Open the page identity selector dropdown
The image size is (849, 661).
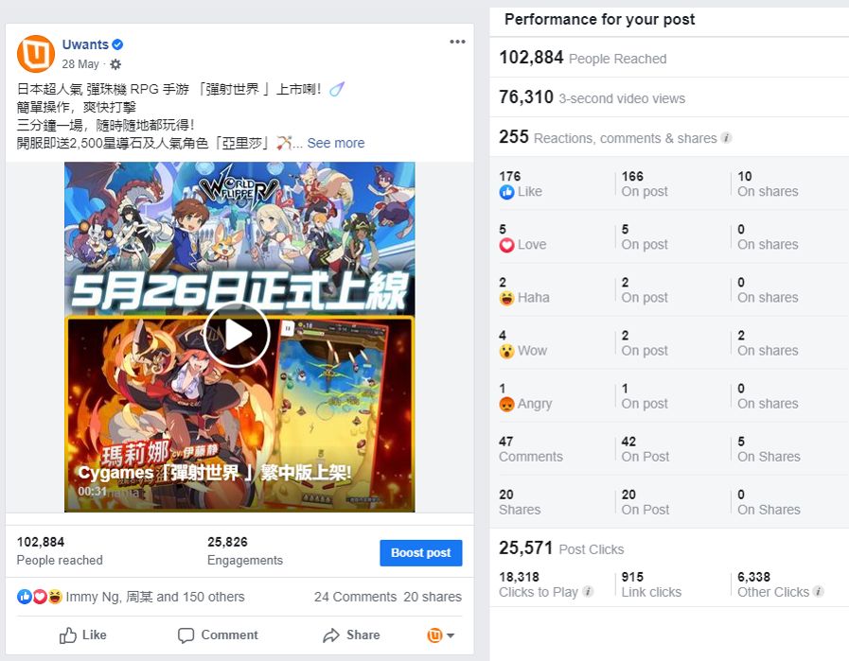[441, 635]
